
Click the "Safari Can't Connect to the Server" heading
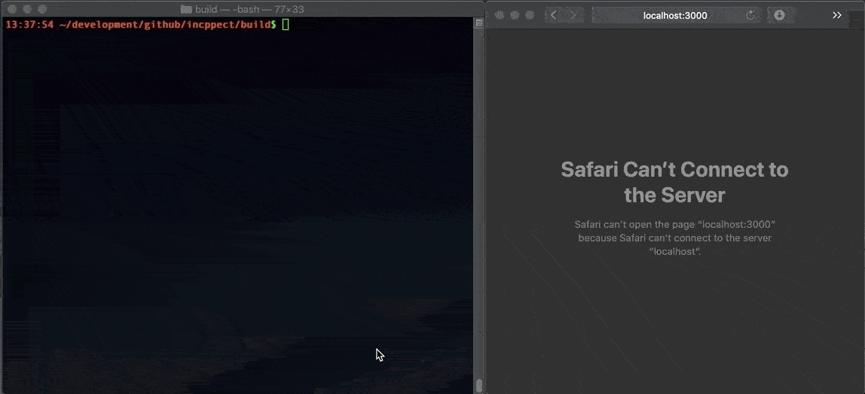(674, 182)
